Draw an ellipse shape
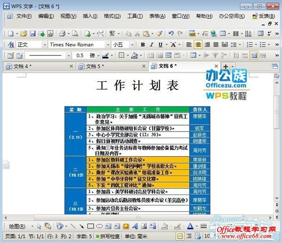The image size is (282, 243). (100, 226)
